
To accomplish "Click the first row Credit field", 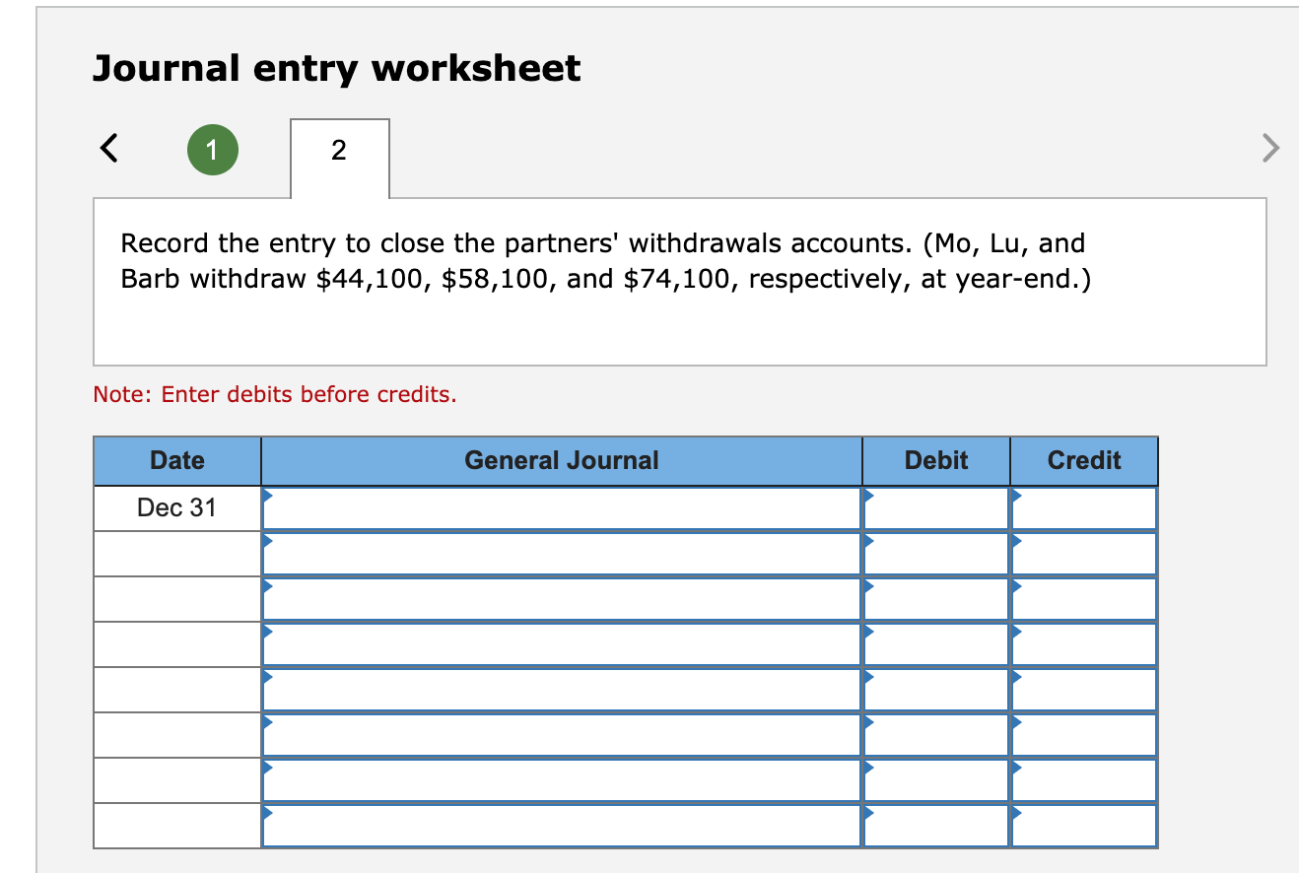I will 1082,506.
